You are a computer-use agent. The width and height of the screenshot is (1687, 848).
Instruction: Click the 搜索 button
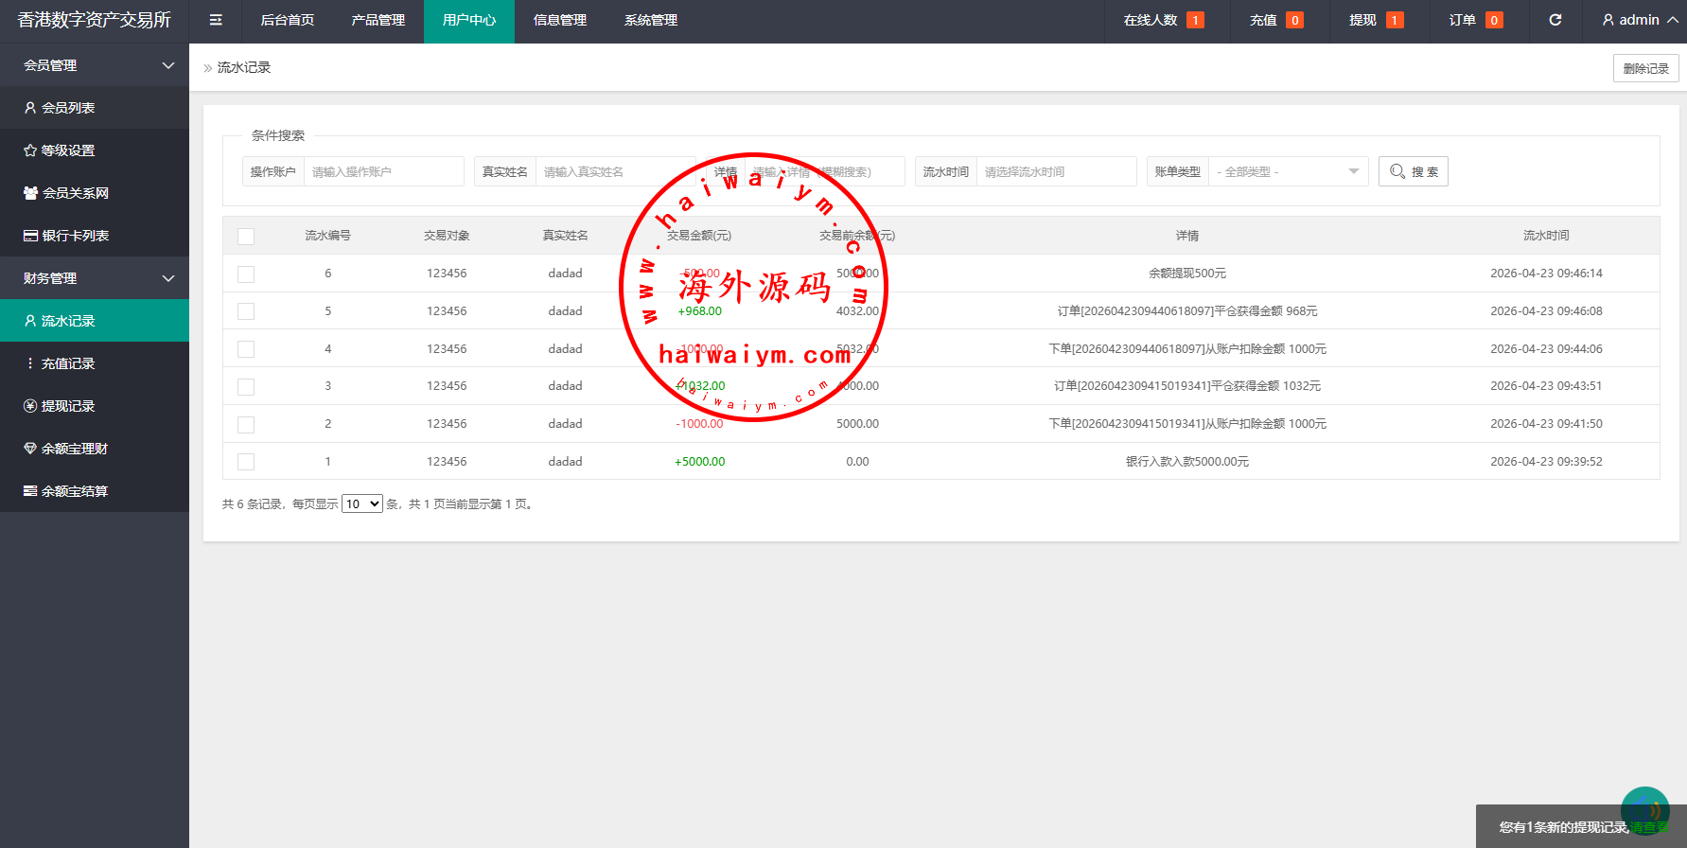pyautogui.click(x=1413, y=171)
